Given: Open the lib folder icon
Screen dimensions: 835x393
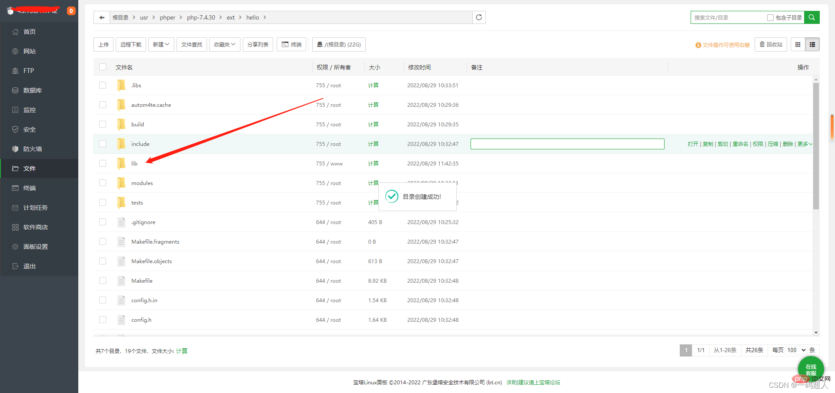Looking at the screenshot, I should 121,163.
